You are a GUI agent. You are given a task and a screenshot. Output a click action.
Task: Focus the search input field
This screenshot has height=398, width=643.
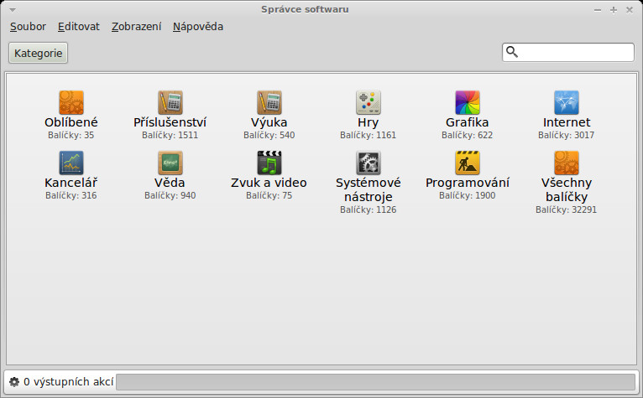(568, 53)
